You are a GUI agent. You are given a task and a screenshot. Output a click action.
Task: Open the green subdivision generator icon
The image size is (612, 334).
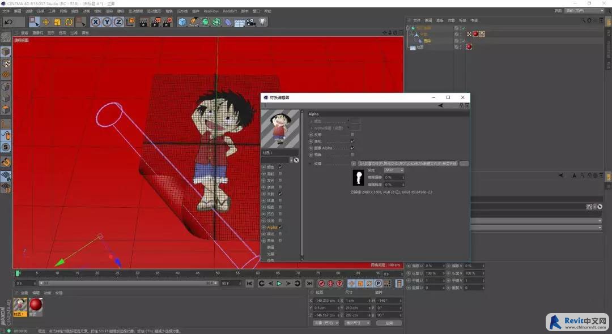click(x=205, y=22)
